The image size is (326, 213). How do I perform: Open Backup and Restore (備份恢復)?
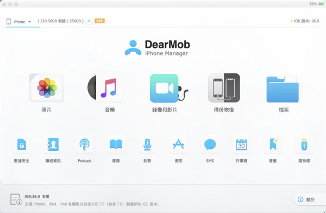[224, 88]
